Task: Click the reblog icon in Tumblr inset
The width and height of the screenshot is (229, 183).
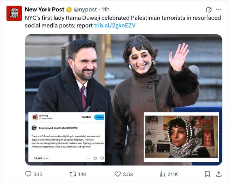Action: (x=95, y=158)
